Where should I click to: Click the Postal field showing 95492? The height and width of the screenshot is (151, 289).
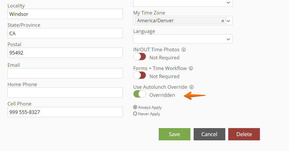[65, 53]
